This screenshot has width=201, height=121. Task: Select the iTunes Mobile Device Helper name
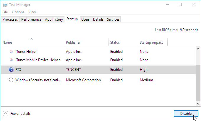click(x=38, y=60)
